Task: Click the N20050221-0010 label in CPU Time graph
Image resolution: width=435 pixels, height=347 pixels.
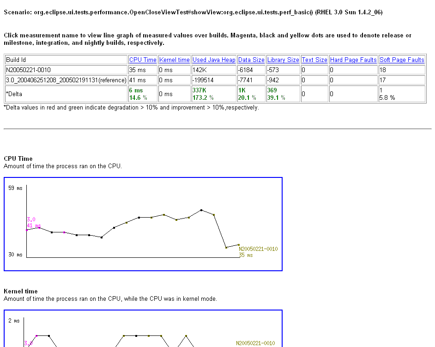Action: tap(258, 249)
